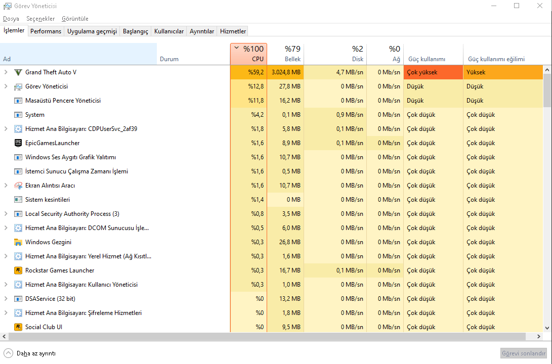
Task: Open the Başlangıç tab
Action: pos(136,31)
